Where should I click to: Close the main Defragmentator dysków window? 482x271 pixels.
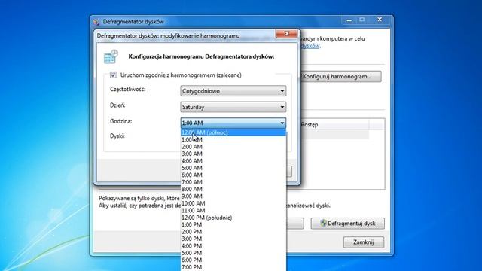(380, 20)
